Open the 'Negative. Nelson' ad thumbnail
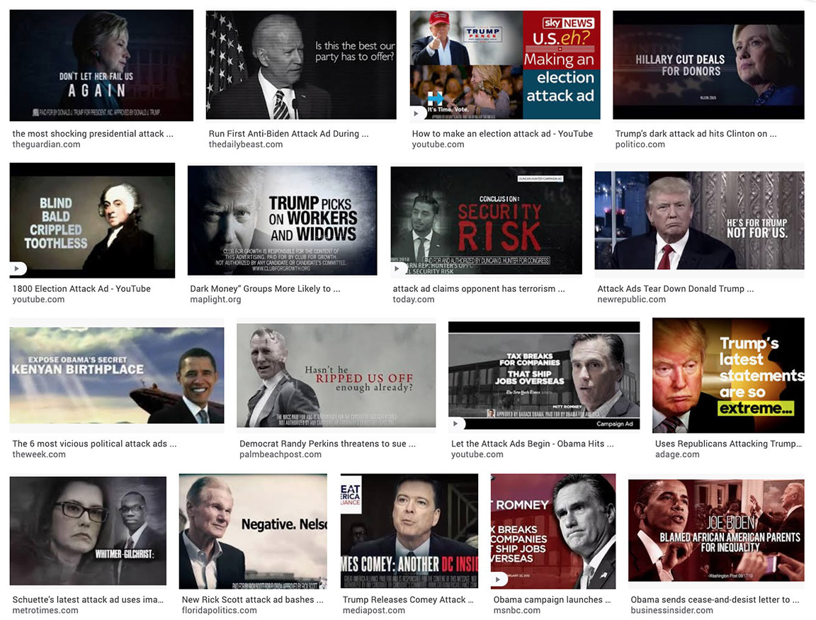This screenshot has height=620, width=816. [x=253, y=531]
